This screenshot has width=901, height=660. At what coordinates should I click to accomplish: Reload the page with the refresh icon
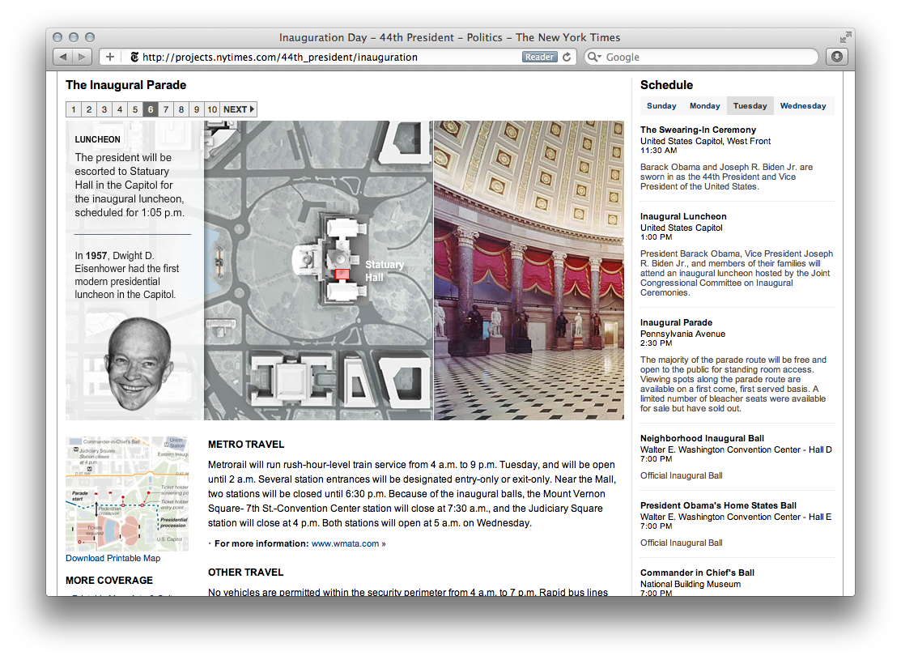(x=567, y=57)
